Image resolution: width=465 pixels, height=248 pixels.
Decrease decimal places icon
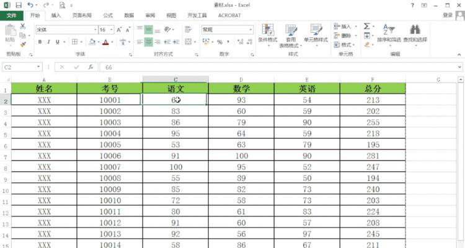pyautogui.click(x=249, y=42)
